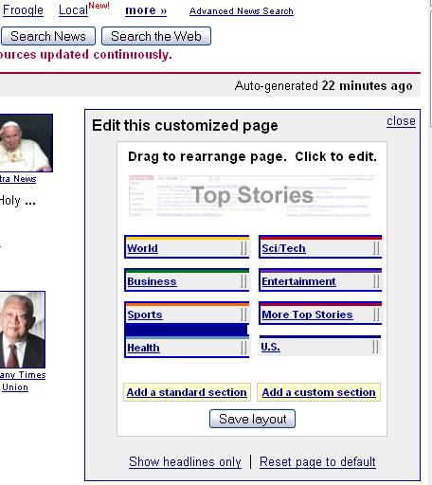Click the drag handle on U.S. section
This screenshot has width=432, height=485.
[375, 347]
